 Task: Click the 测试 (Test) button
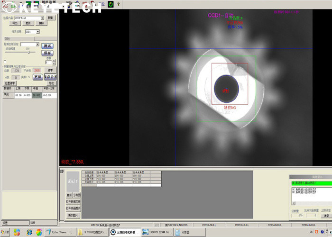point(47,46)
